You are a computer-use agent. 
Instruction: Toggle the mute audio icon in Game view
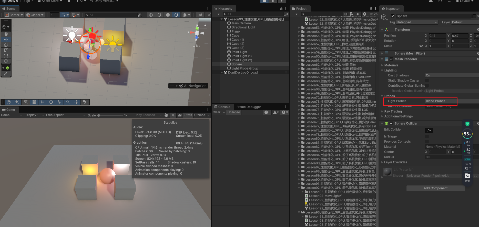click(x=173, y=115)
